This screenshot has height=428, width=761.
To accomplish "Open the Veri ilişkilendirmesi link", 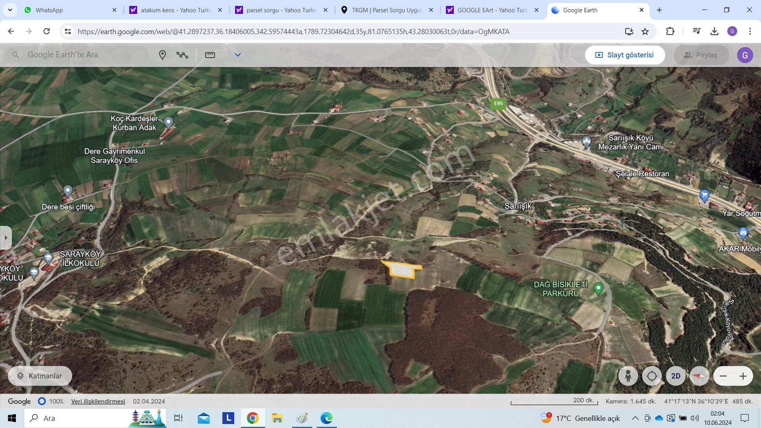I will tap(98, 401).
